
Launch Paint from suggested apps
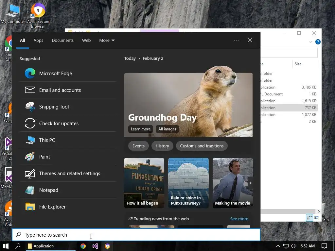click(x=68, y=157)
